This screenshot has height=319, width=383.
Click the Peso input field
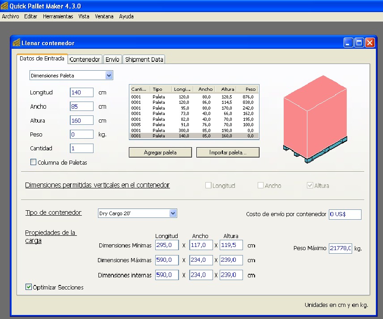pos(81,134)
